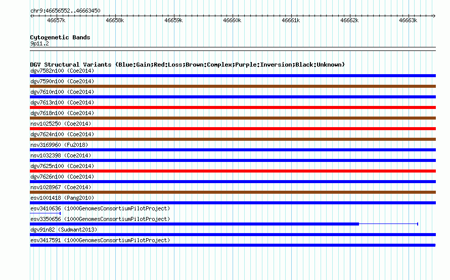Open the esv3410636 variant label
The width and height of the screenshot is (450, 280).
(x=100, y=208)
